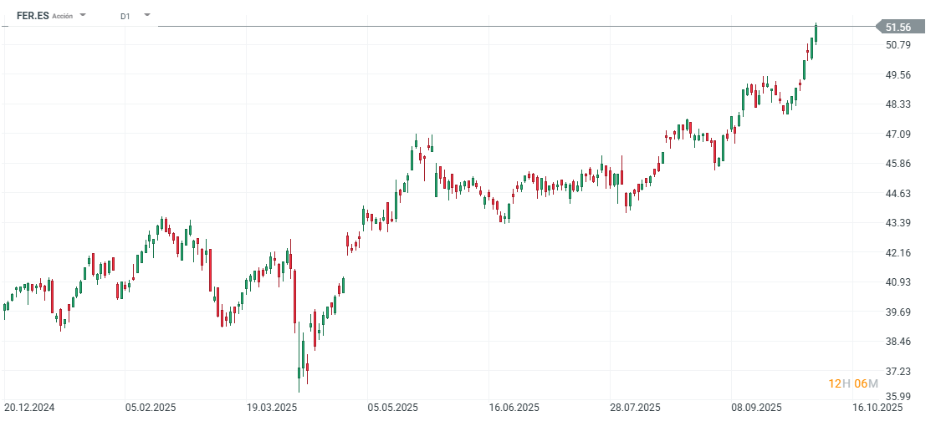
Task: Click the 12H 06M candle countdown timer
Action: pyautogui.click(x=853, y=383)
